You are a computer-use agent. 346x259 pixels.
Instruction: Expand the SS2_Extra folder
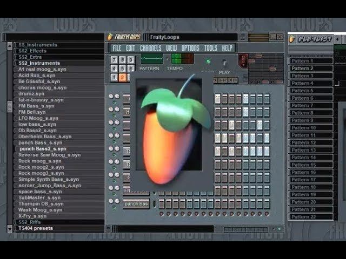pos(58,57)
